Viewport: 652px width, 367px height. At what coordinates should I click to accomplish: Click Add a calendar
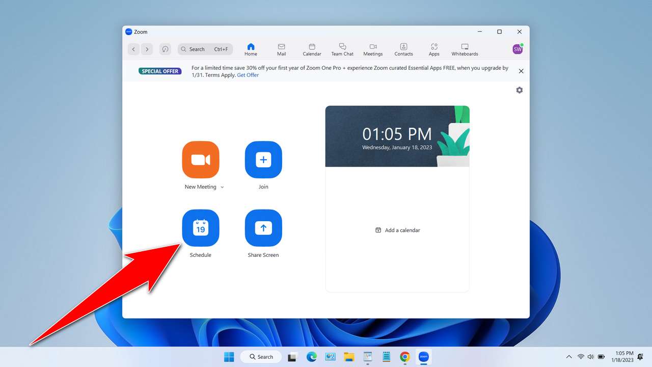pyautogui.click(x=397, y=230)
